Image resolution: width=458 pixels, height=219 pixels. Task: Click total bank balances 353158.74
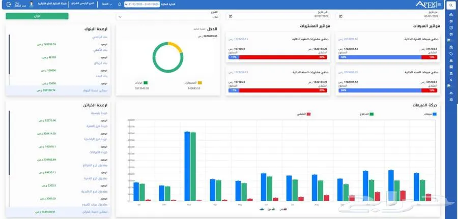(46, 90)
